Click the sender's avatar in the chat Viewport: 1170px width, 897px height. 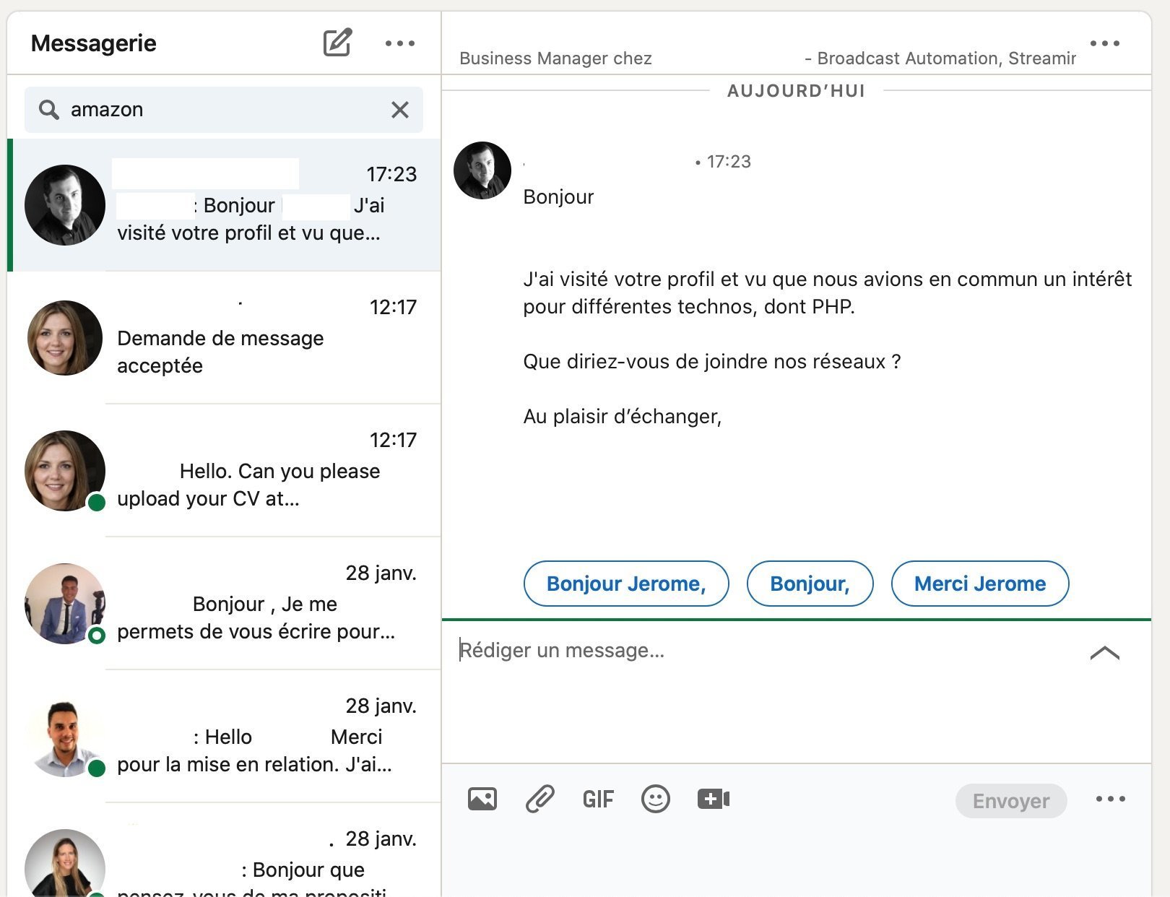482,170
